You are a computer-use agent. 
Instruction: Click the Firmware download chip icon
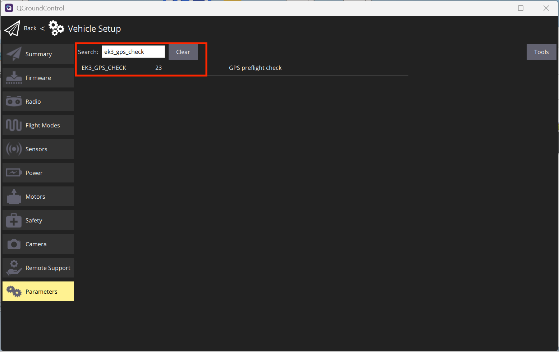(x=14, y=78)
